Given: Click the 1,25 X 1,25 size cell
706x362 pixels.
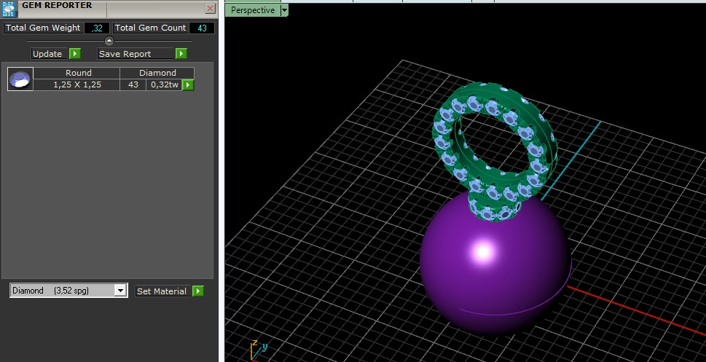Looking at the screenshot, I should coord(77,84).
